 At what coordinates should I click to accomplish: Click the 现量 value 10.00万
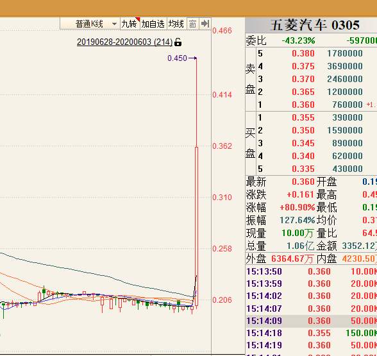297,233
